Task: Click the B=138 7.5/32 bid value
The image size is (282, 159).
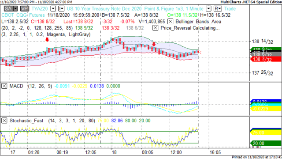Action: (x=115, y=15)
